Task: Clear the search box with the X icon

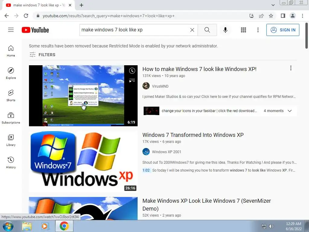Action: click(x=192, y=30)
